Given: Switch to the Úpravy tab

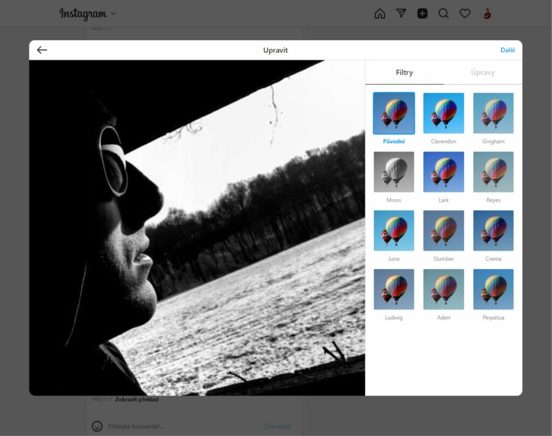Looking at the screenshot, I should (482, 73).
